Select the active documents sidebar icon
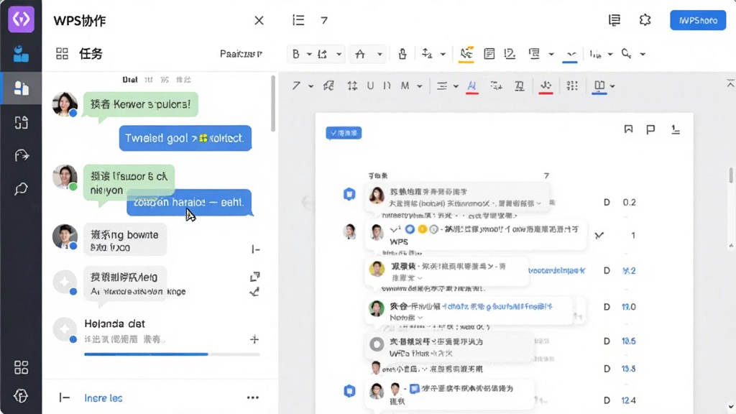The width and height of the screenshot is (736, 414). (x=21, y=88)
